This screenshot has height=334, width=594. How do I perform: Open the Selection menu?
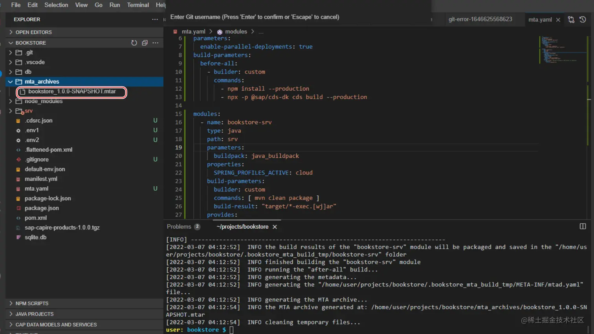56,5
